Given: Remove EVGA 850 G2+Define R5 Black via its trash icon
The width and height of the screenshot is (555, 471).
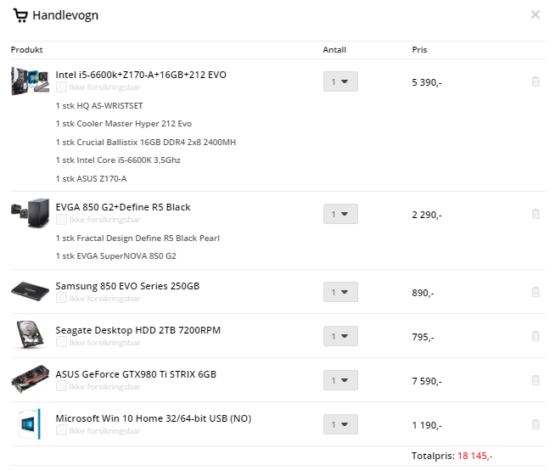Looking at the screenshot, I should (535, 214).
